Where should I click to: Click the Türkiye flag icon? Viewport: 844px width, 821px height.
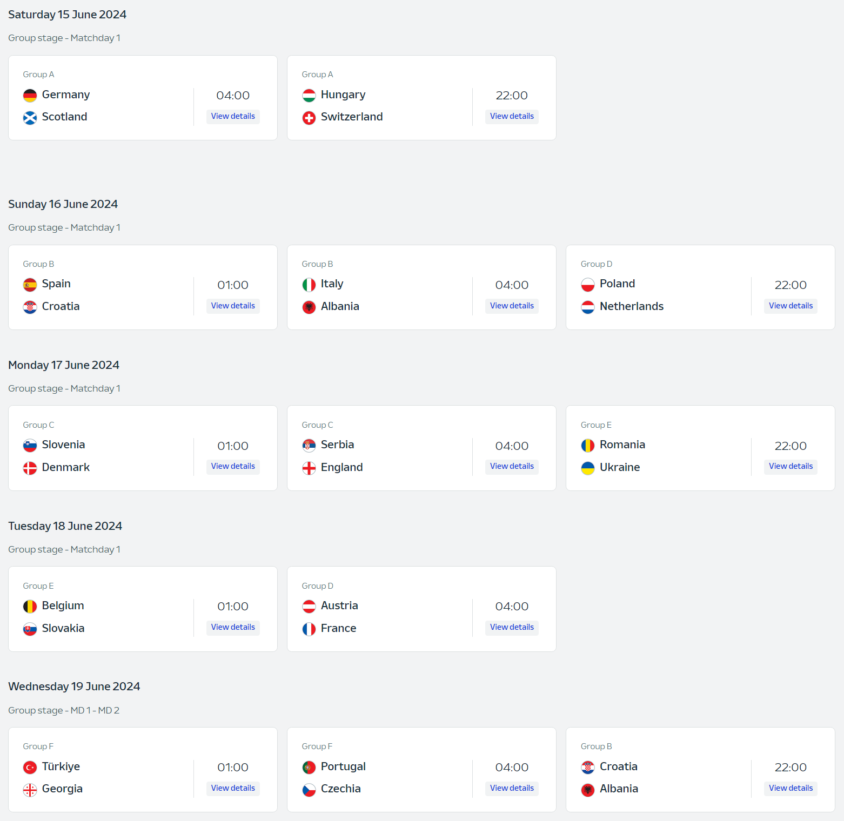pos(30,768)
